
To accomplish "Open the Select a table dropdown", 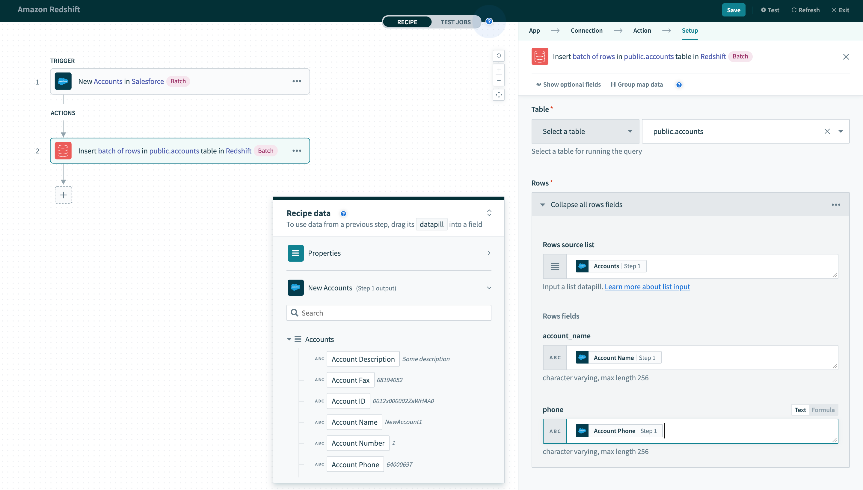I will 585,131.
